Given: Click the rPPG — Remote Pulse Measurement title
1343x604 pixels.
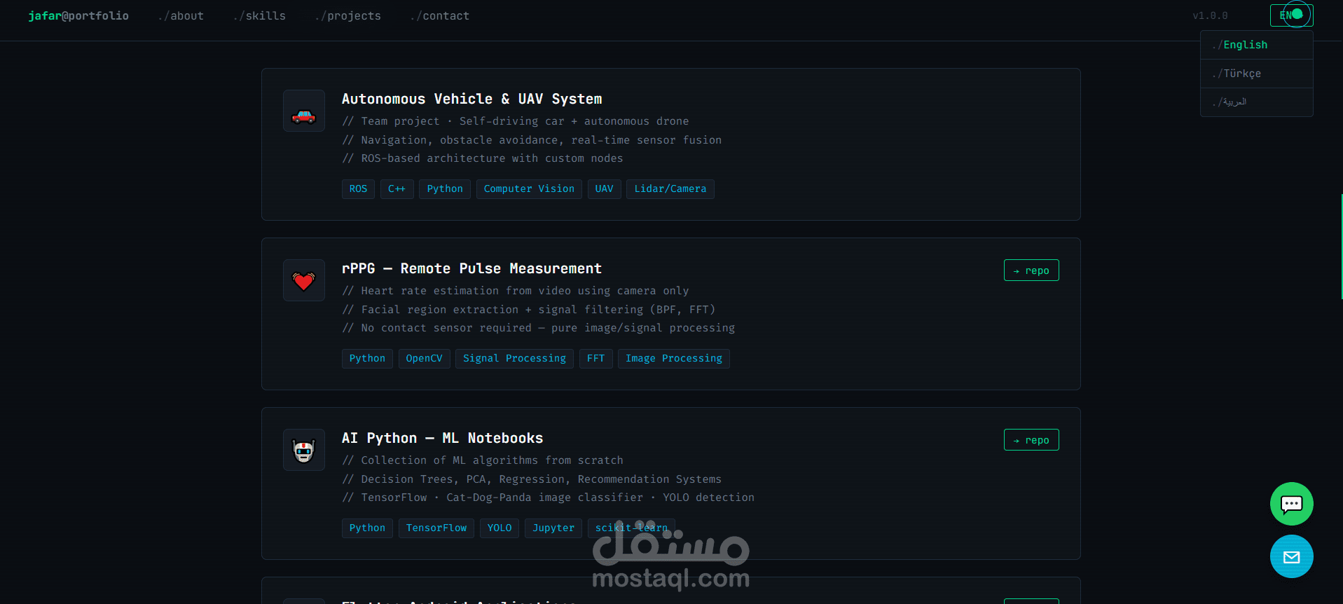Looking at the screenshot, I should tap(471, 268).
